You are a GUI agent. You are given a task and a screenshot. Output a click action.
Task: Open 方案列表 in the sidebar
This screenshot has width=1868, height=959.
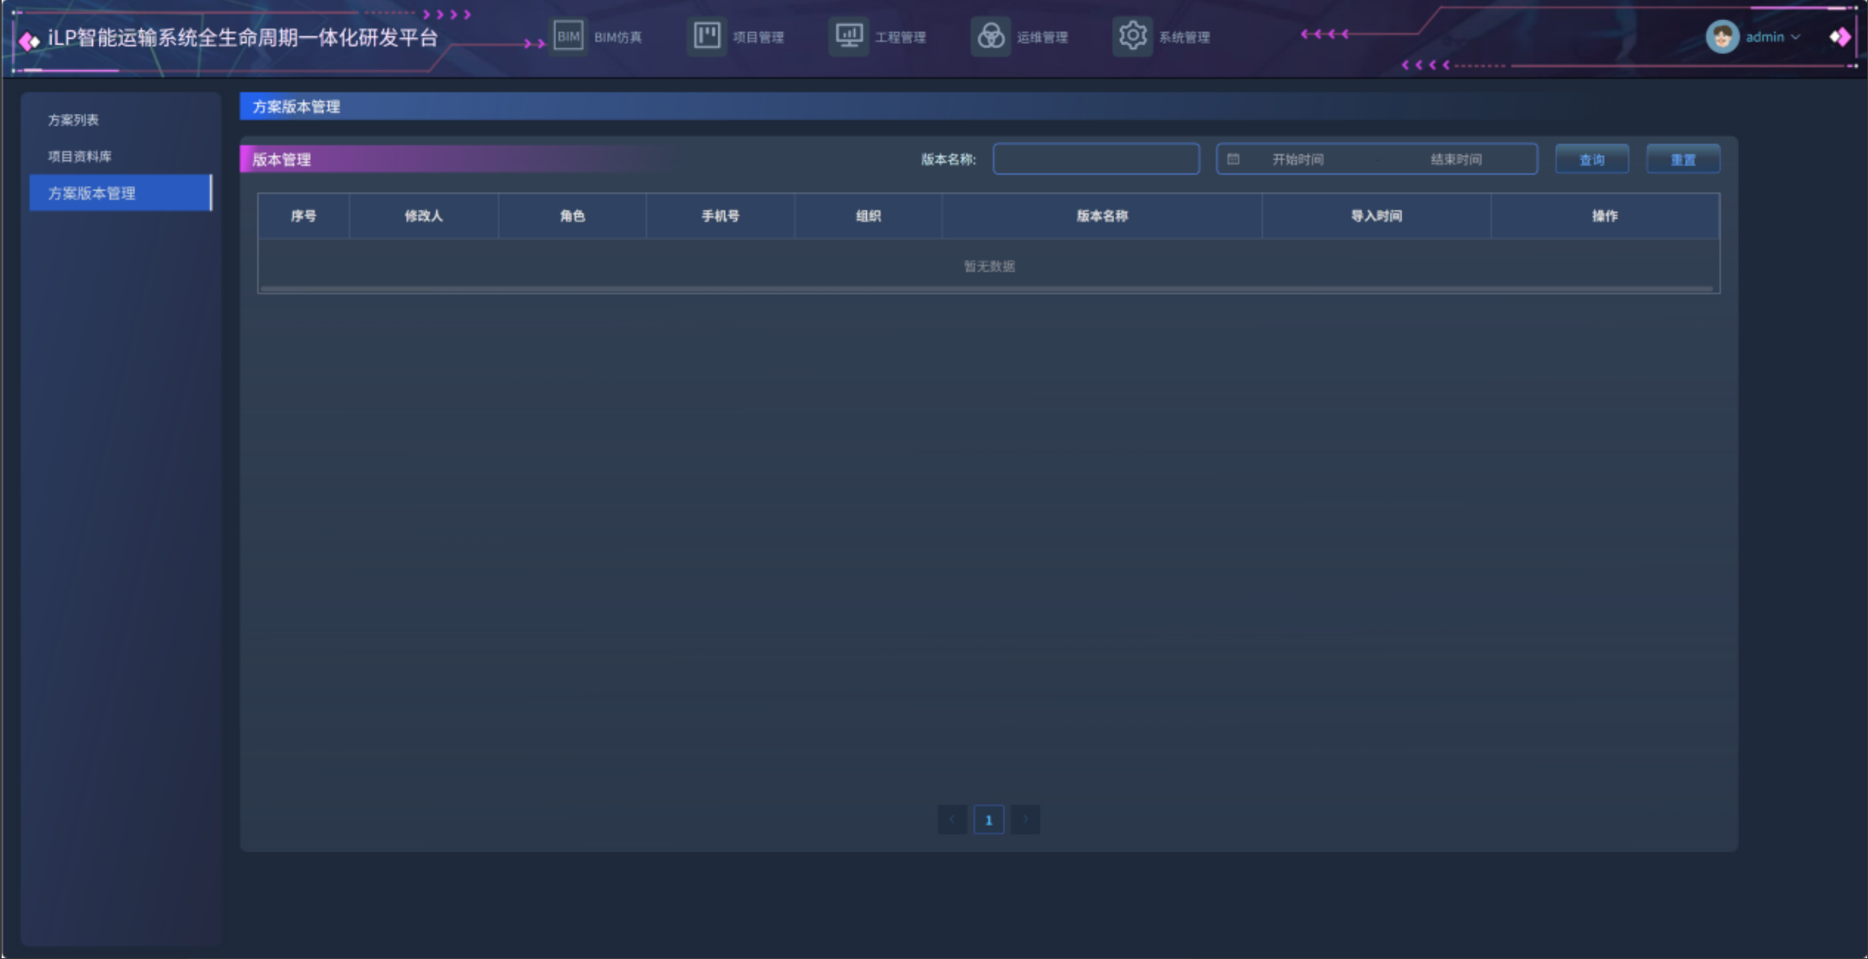pyautogui.click(x=73, y=120)
